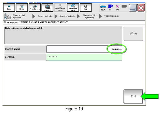Click the 12.2V vehicle battery indicator
161x114 pixels.
[103, 7]
